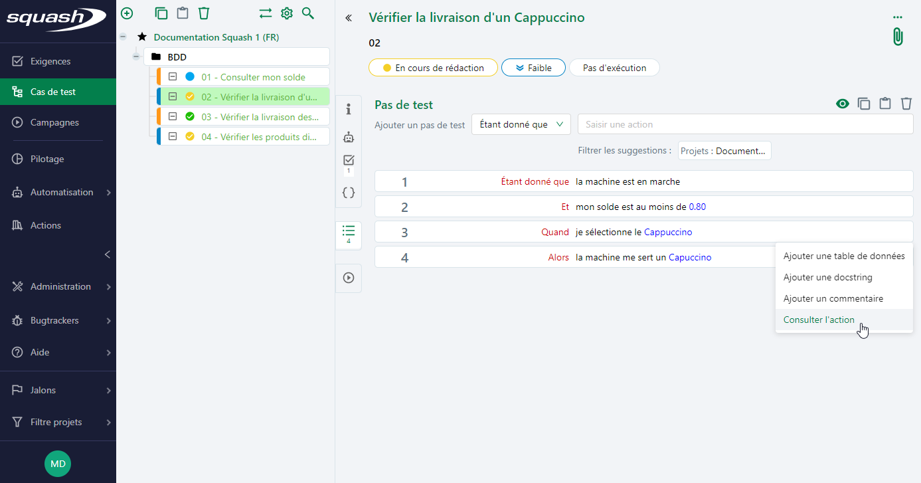Collapse the BDD folder in tree
921x483 pixels.
(x=136, y=57)
